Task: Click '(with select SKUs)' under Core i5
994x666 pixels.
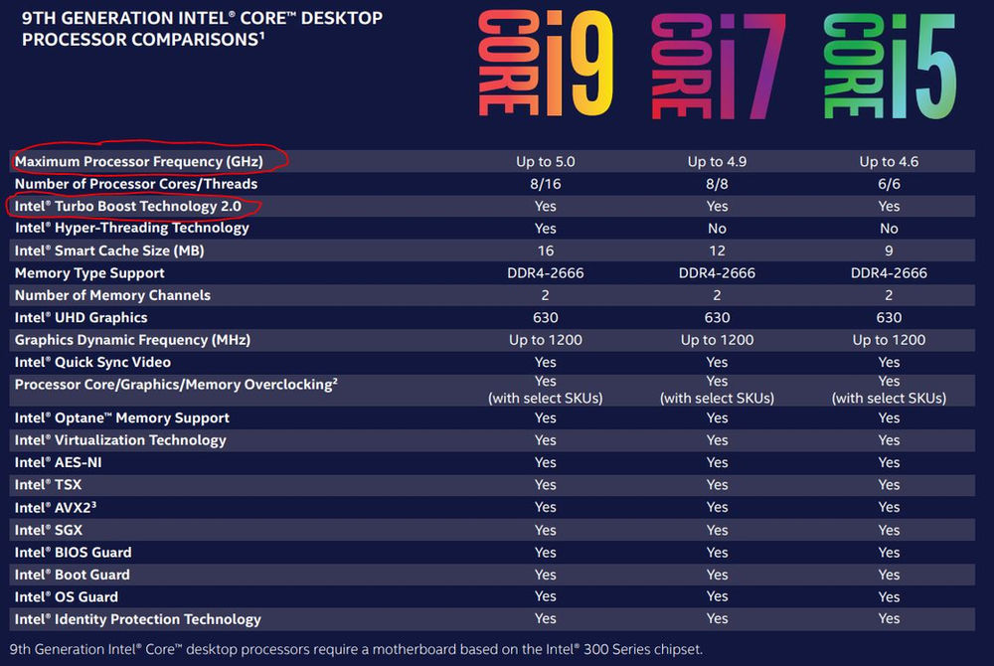Action: (x=889, y=398)
